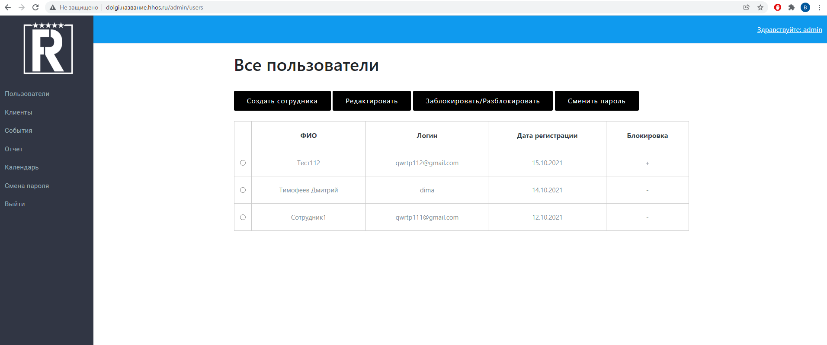Click the browser forward arrow
The image size is (827, 345).
click(x=22, y=7)
